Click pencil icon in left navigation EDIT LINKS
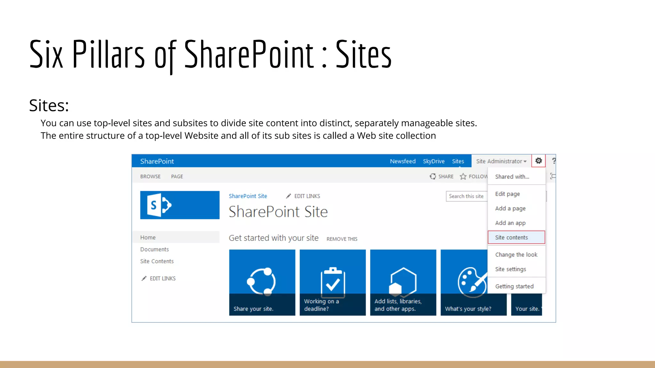Viewport: 655px width, 368px height. [x=144, y=278]
